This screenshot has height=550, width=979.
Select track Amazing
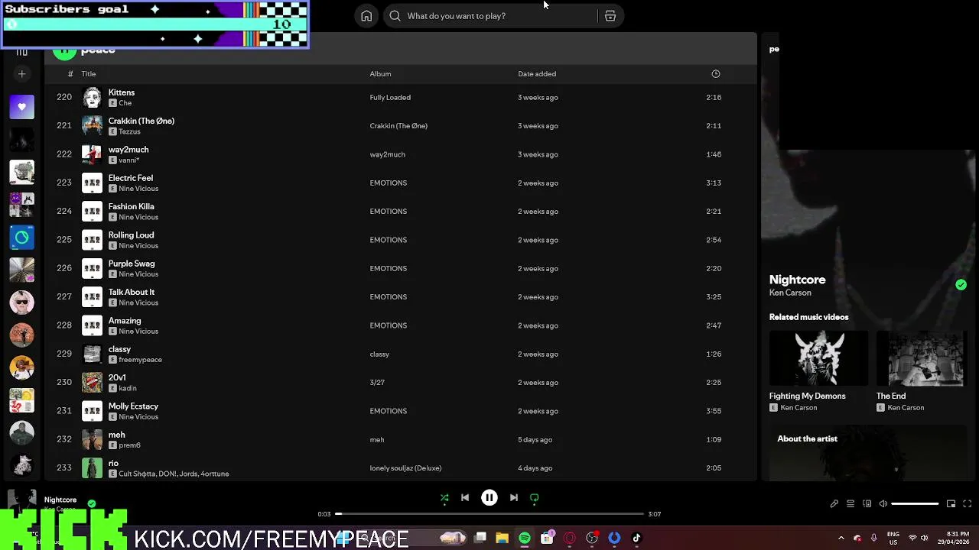[x=401, y=325]
